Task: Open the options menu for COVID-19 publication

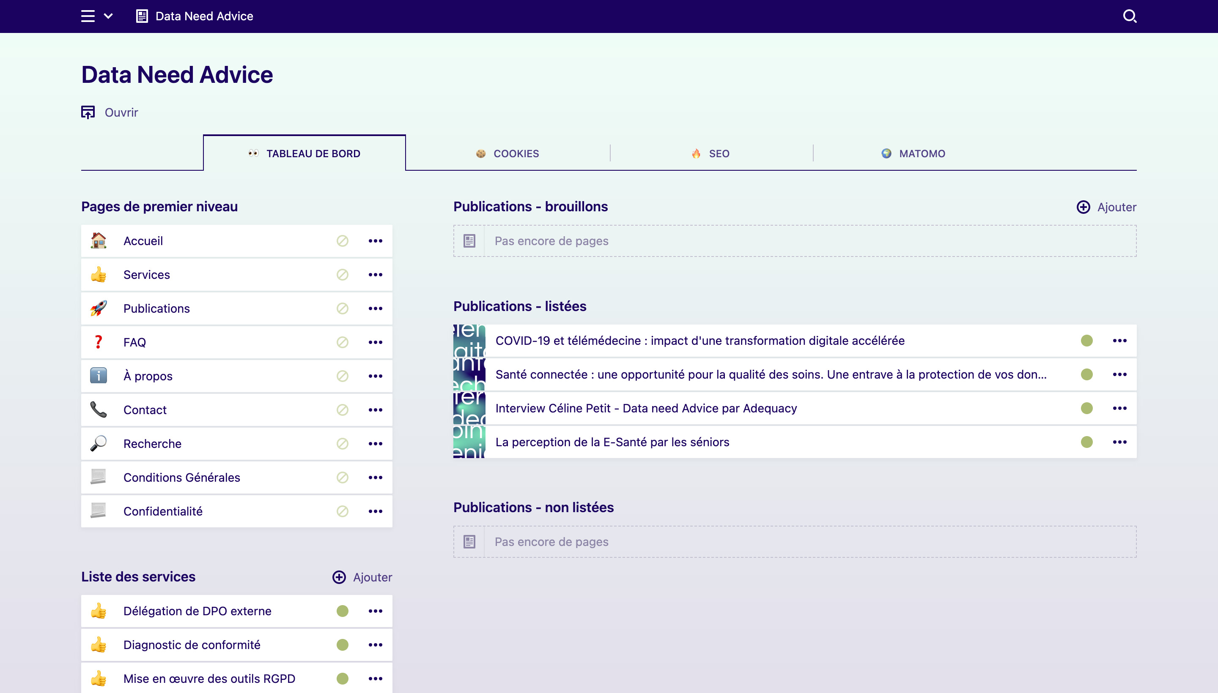Action: (x=1119, y=341)
